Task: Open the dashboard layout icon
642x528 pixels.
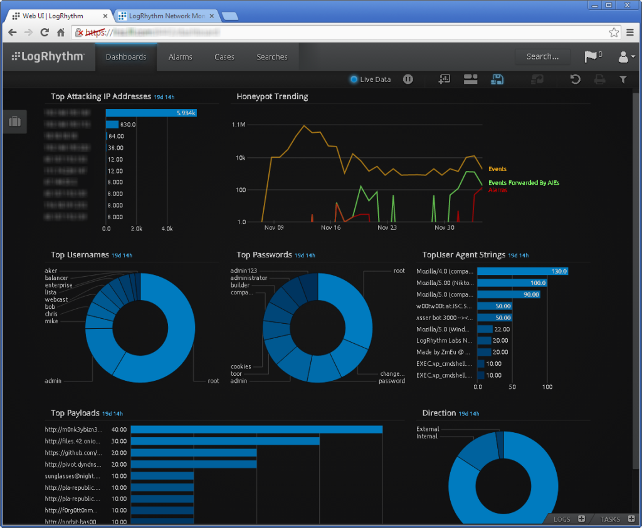Action: click(x=470, y=79)
